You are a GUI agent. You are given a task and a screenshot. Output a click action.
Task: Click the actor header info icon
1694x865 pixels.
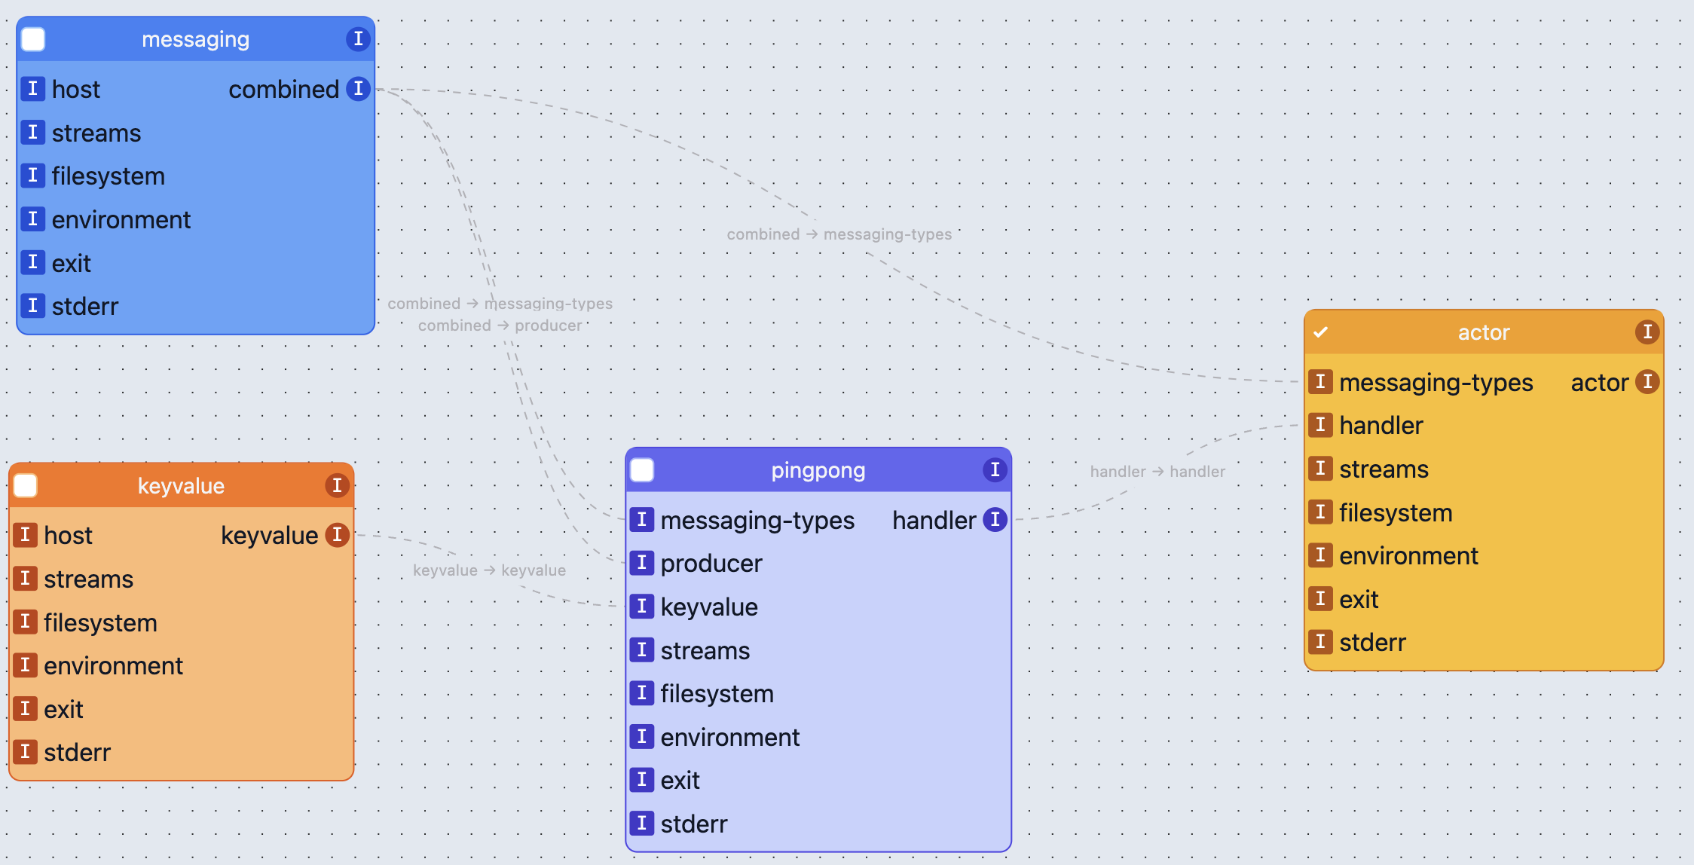point(1647,332)
